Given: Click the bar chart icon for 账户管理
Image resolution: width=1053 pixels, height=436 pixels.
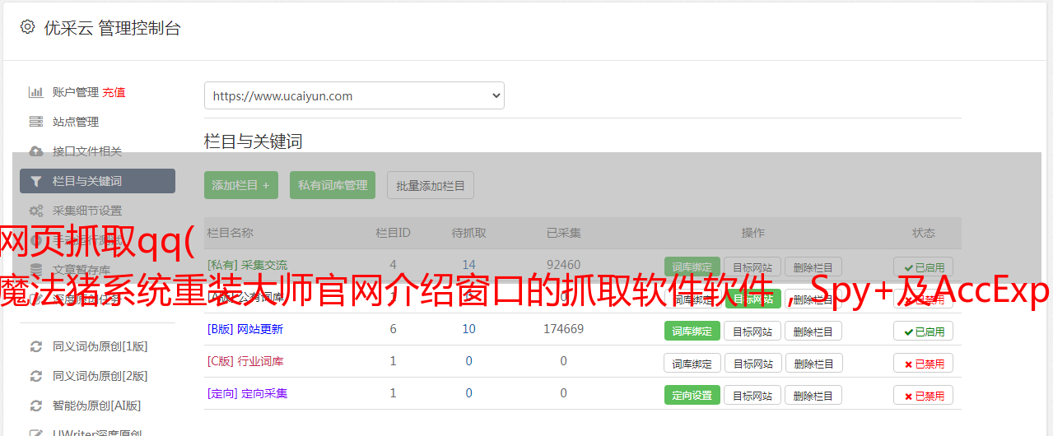Looking at the screenshot, I should [x=36, y=92].
